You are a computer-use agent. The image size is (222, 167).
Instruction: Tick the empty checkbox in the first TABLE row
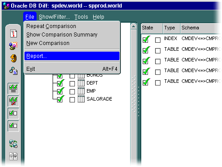click(x=158, y=51)
